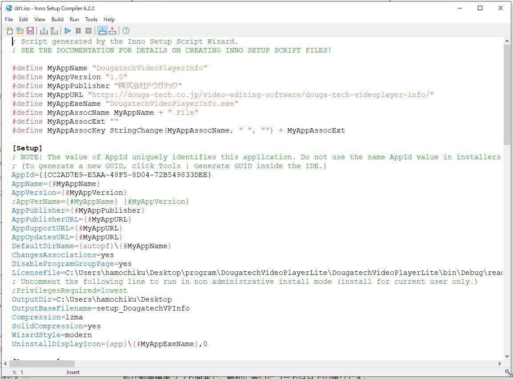Click the "AppVersion=" line

(69, 193)
